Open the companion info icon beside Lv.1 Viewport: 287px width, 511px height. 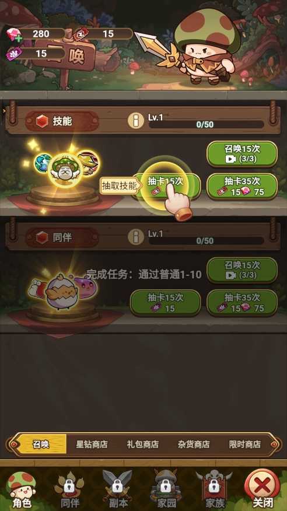136,237
